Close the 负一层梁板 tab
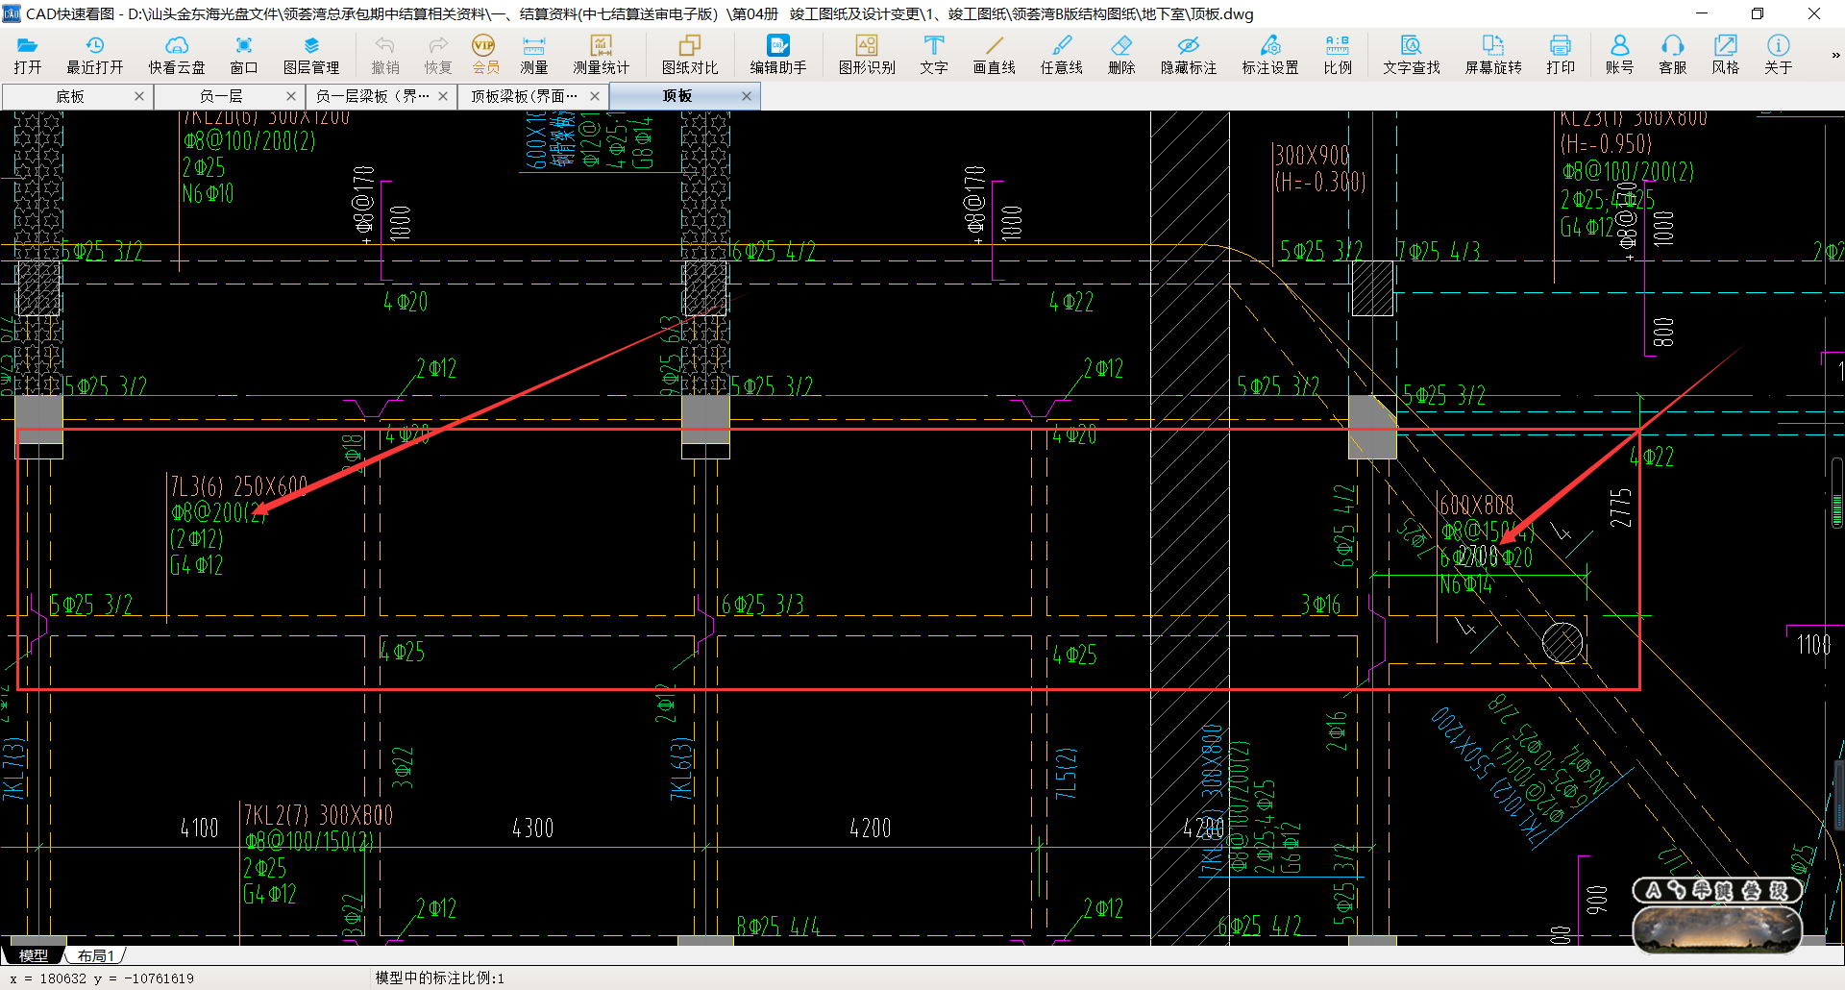The width and height of the screenshot is (1845, 990). 443,96
